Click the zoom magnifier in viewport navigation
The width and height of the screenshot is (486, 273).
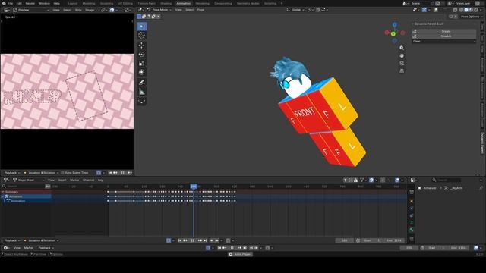point(402,48)
